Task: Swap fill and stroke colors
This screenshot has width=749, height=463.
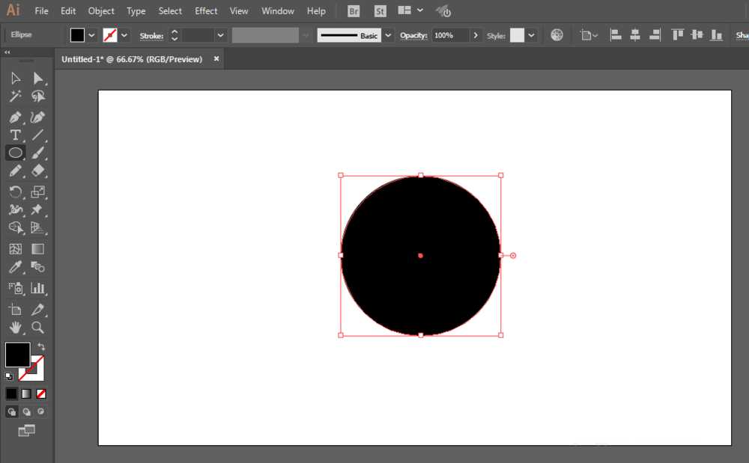Action: click(x=41, y=347)
